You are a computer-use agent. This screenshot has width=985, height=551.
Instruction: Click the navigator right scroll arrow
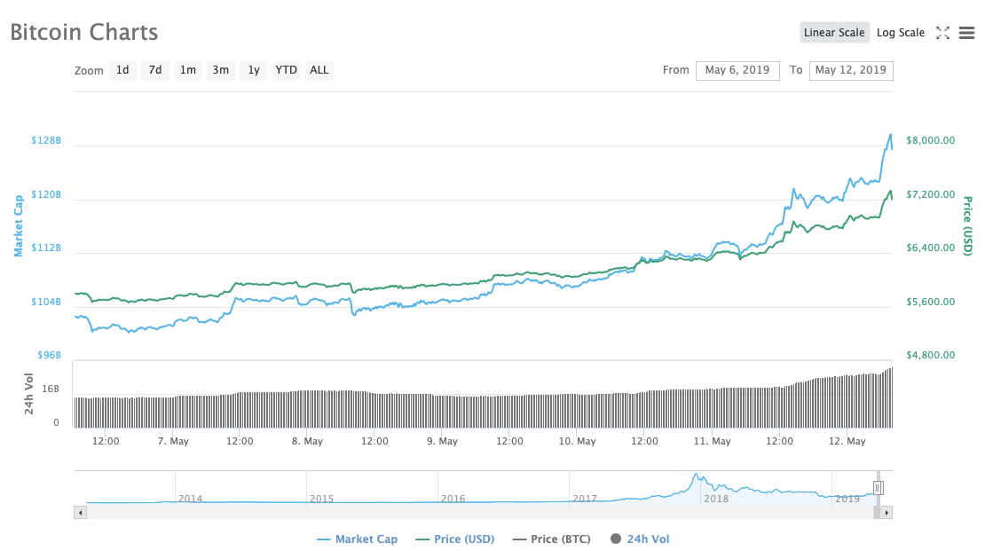click(x=886, y=513)
